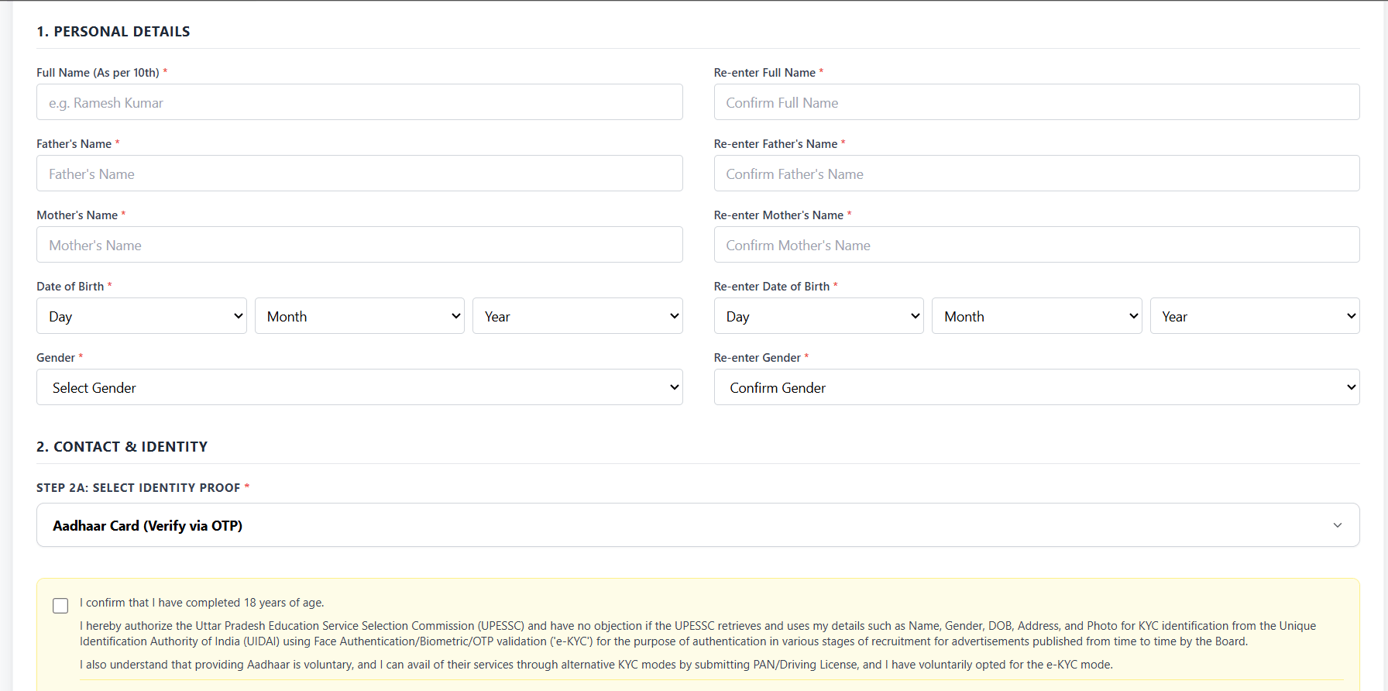Focus the Confirm Mother's Name field
1388x691 pixels.
pos(1036,245)
